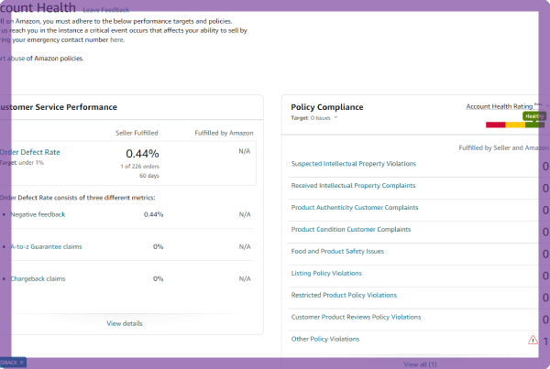This screenshot has height=369, width=550.
Task: Expand the Target: 0 issues dropdown
Action: [315, 118]
